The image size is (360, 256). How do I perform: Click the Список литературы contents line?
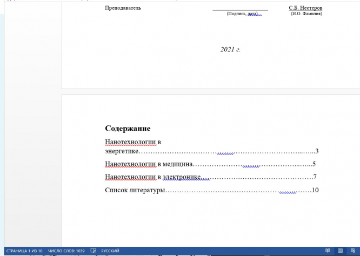click(212, 190)
